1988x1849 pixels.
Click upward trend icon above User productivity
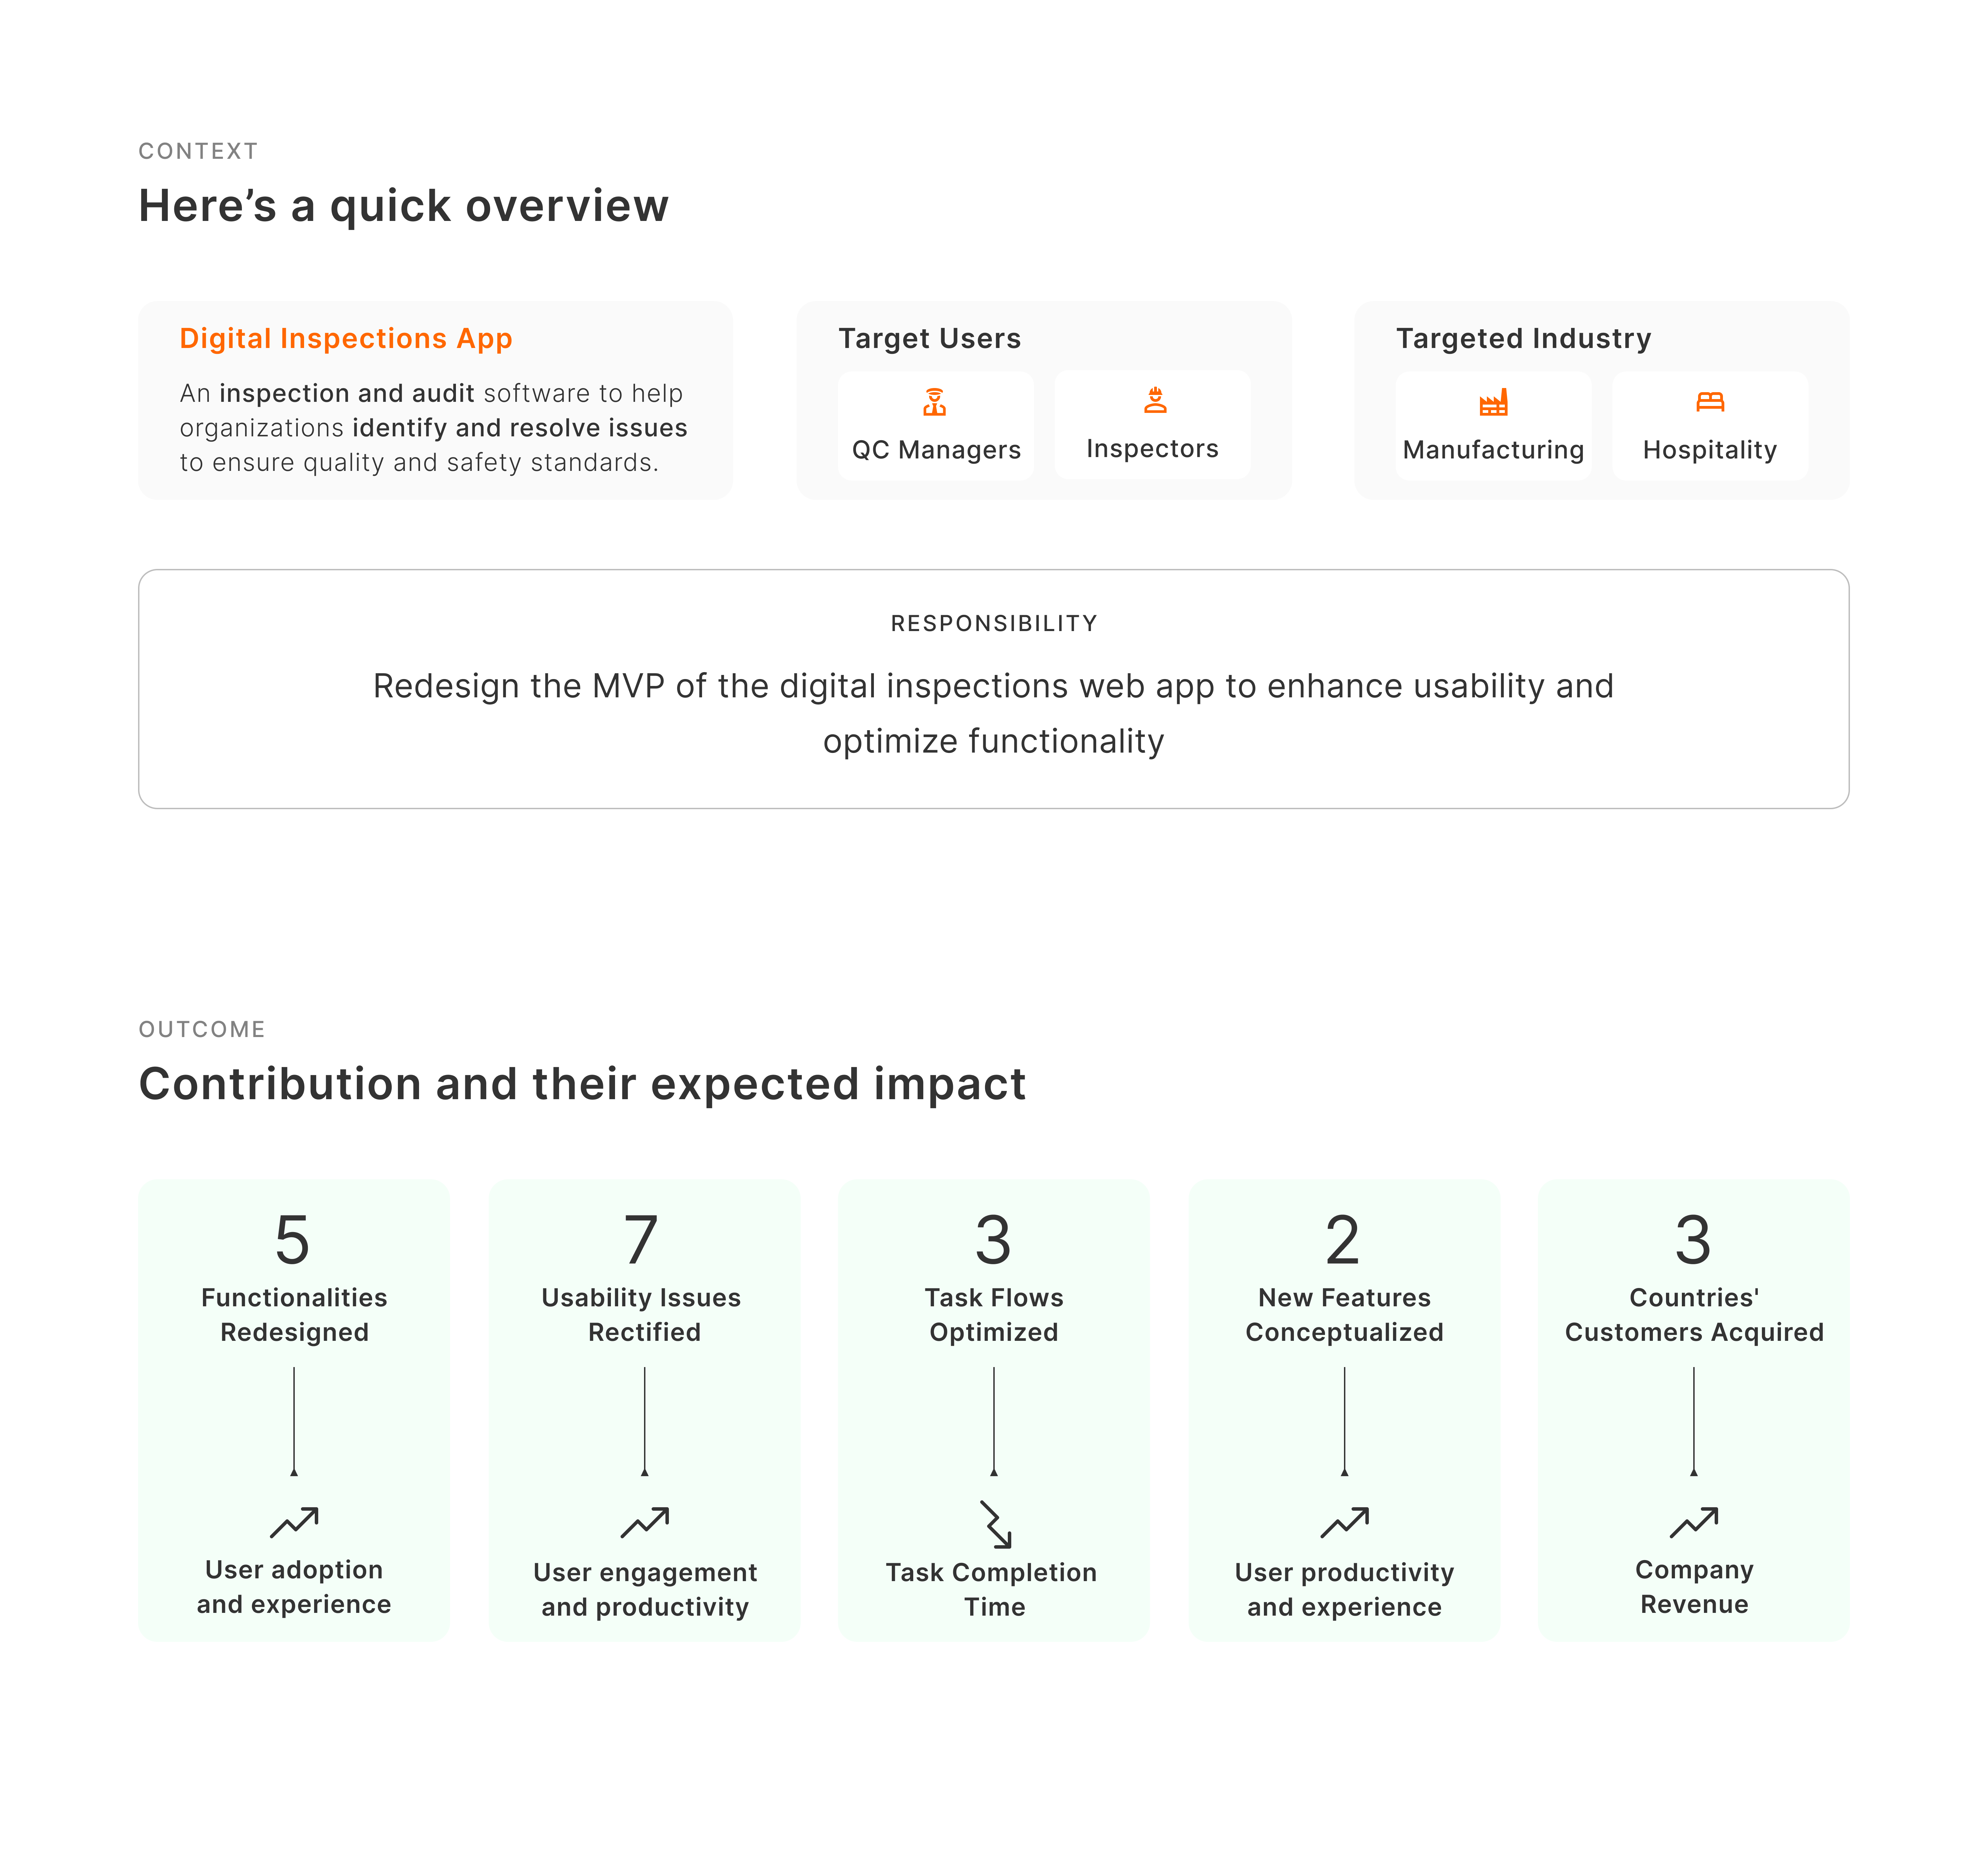click(1345, 1522)
